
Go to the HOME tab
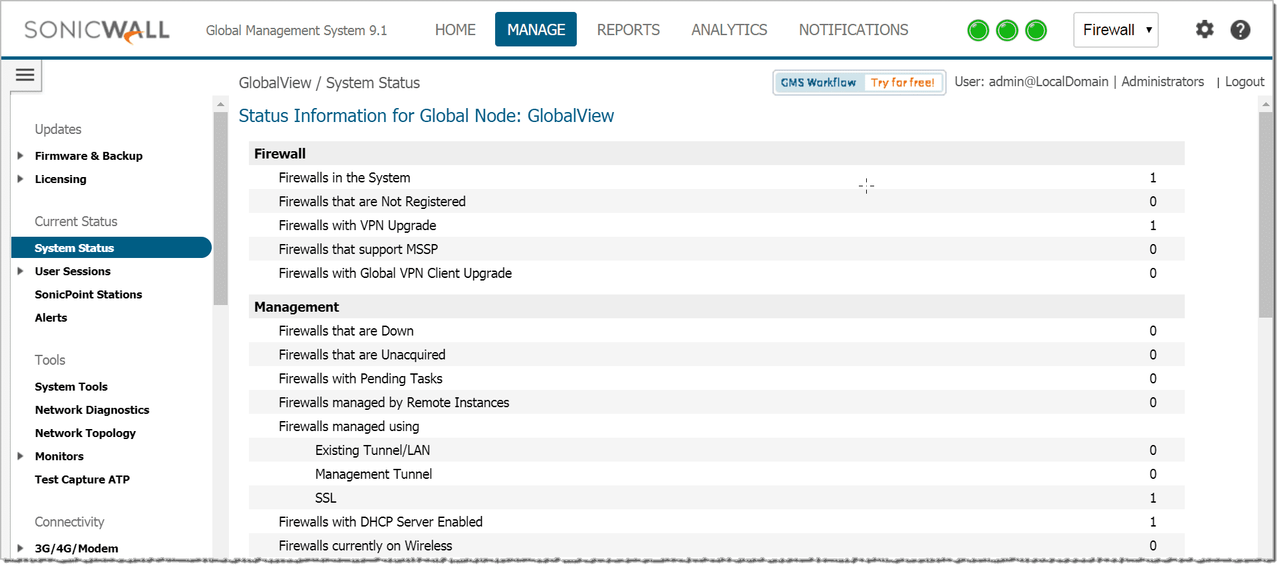pos(455,30)
